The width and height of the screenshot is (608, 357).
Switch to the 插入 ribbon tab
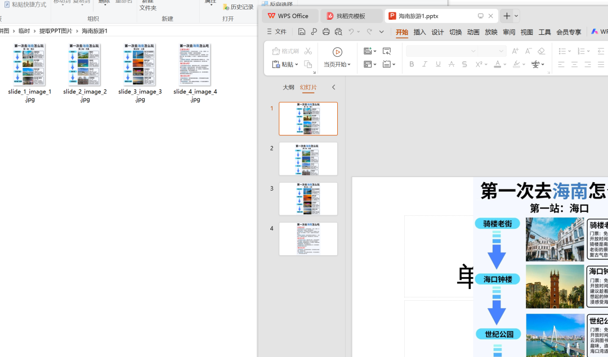coord(419,32)
